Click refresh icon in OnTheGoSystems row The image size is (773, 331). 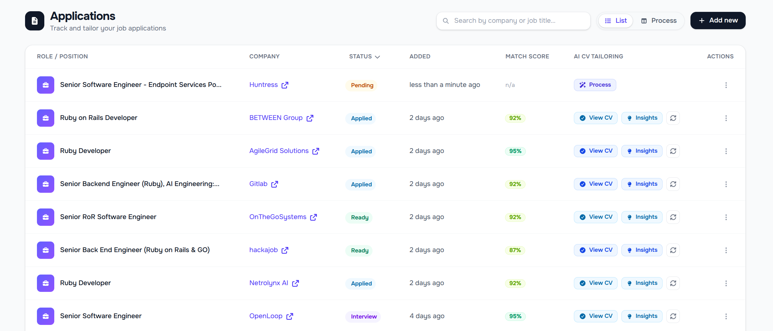[673, 217]
